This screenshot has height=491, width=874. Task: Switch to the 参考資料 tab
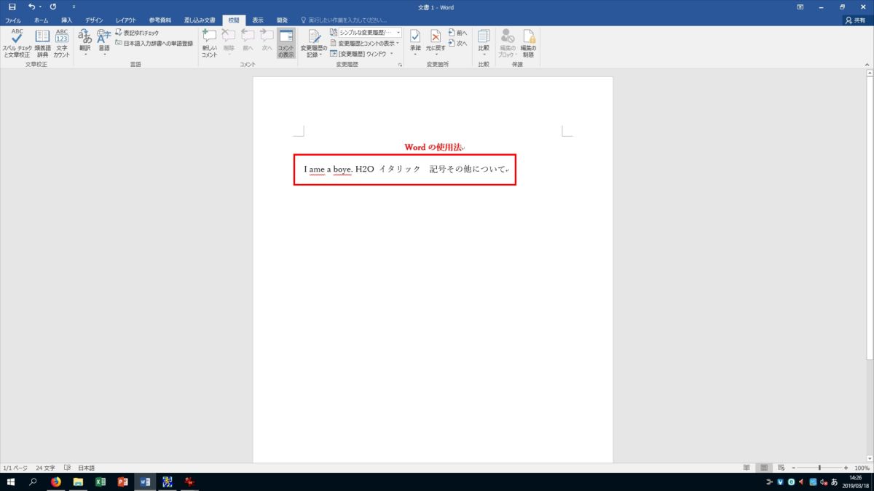click(x=160, y=20)
